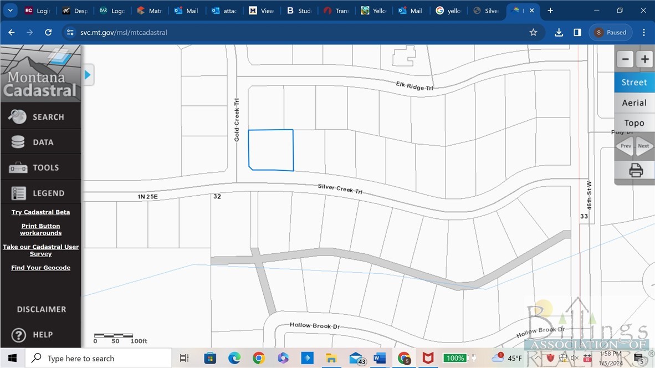
Task: Zoom in on the map with plus button
Action: tap(644, 59)
